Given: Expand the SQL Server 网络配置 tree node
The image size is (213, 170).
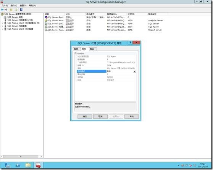Looking at the screenshot, I should (2, 26).
